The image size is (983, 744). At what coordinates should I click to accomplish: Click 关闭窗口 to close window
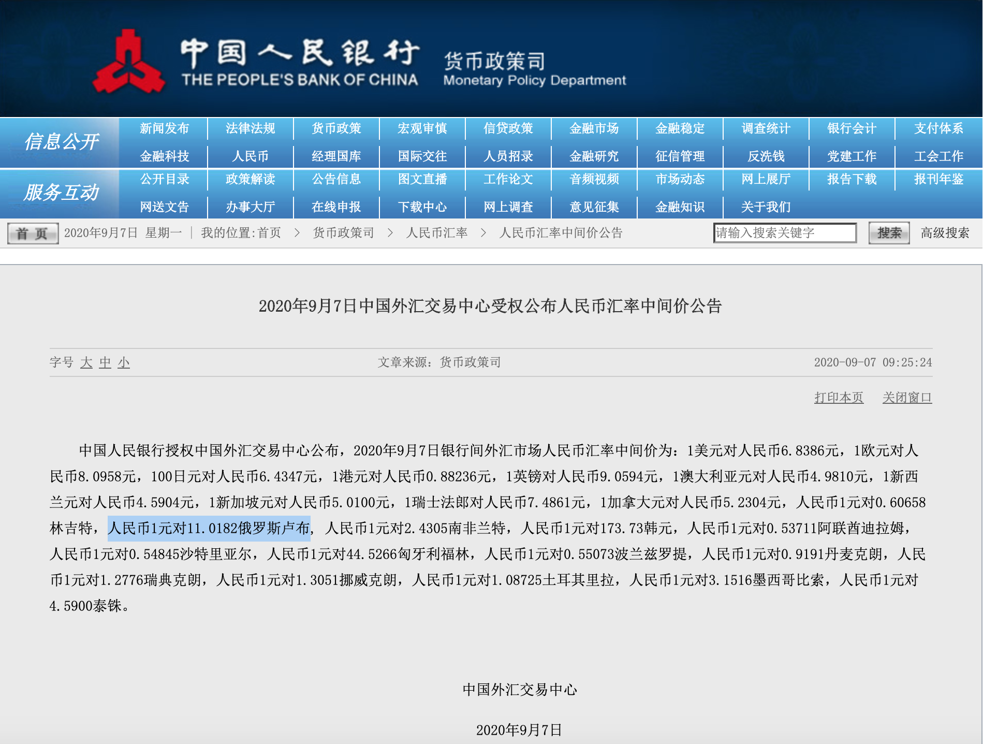click(x=907, y=398)
